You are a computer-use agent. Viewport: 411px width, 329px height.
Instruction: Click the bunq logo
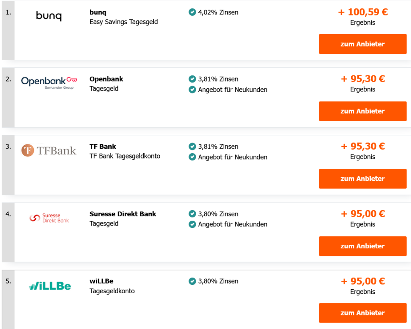pos(49,16)
